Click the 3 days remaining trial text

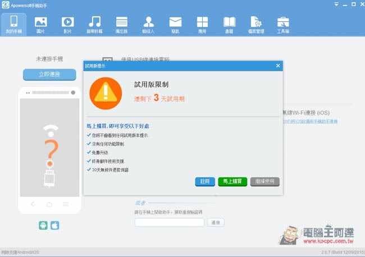pos(159,98)
